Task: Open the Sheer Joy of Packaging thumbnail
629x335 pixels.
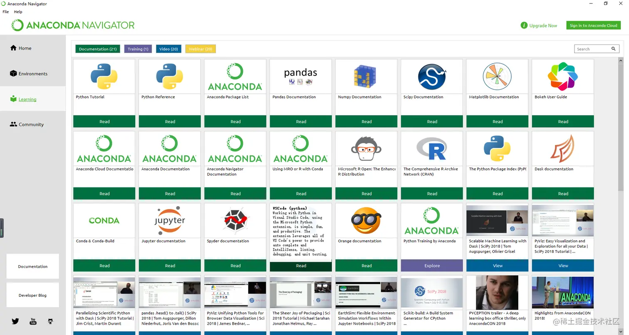Action: (x=301, y=293)
